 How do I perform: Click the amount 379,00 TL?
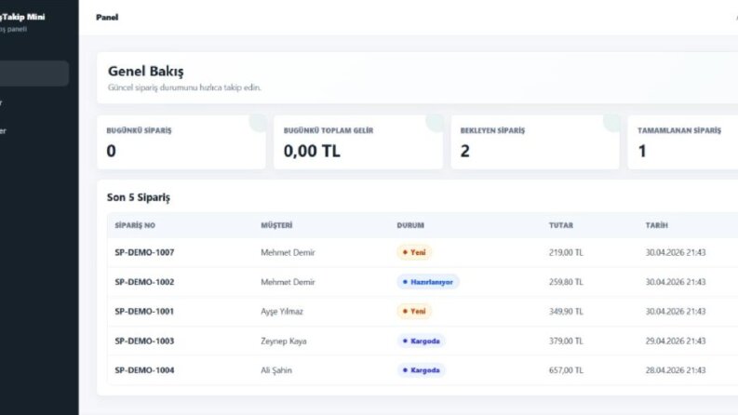pyautogui.click(x=566, y=341)
